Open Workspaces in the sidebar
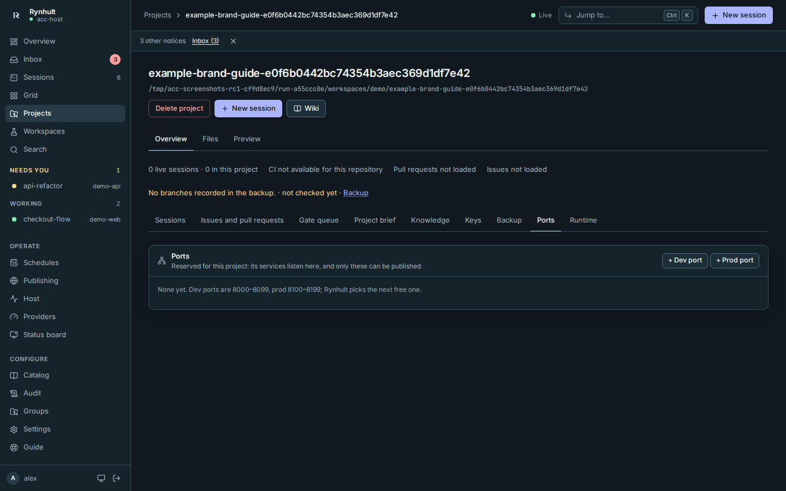 click(65, 131)
